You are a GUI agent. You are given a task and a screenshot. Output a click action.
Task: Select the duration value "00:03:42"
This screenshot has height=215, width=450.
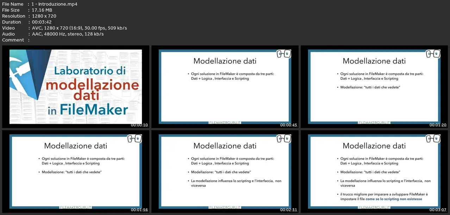coord(42,22)
